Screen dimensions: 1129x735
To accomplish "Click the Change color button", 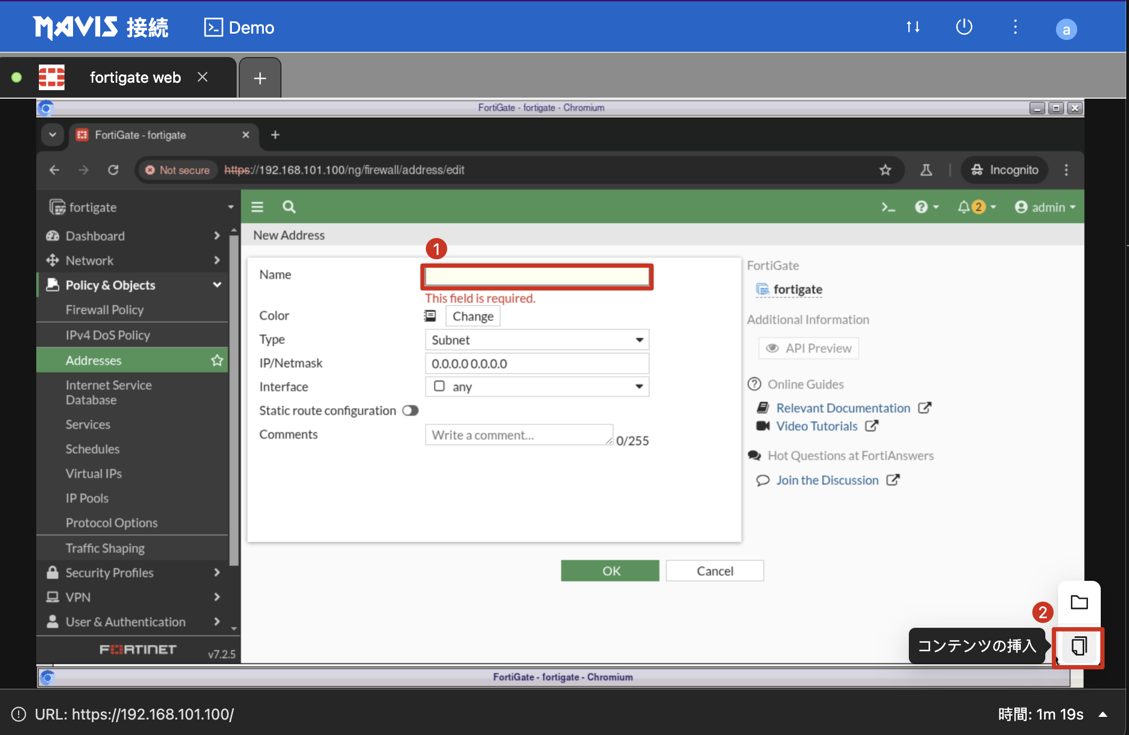I will pyautogui.click(x=473, y=316).
